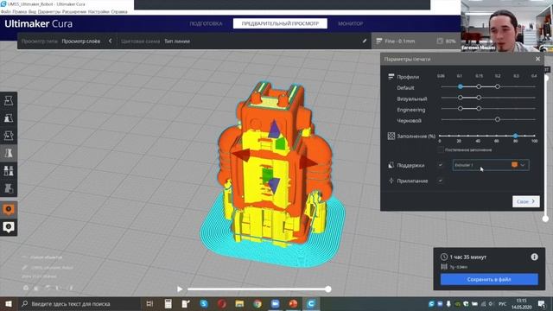
Task: Select Default profile 0.1 point
Action: 461,86
